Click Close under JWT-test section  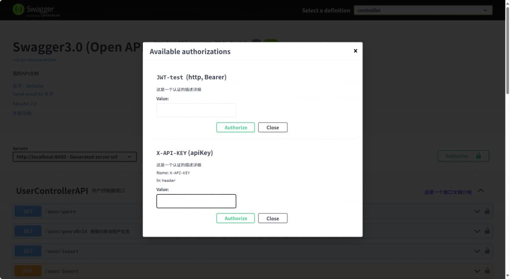click(272, 128)
